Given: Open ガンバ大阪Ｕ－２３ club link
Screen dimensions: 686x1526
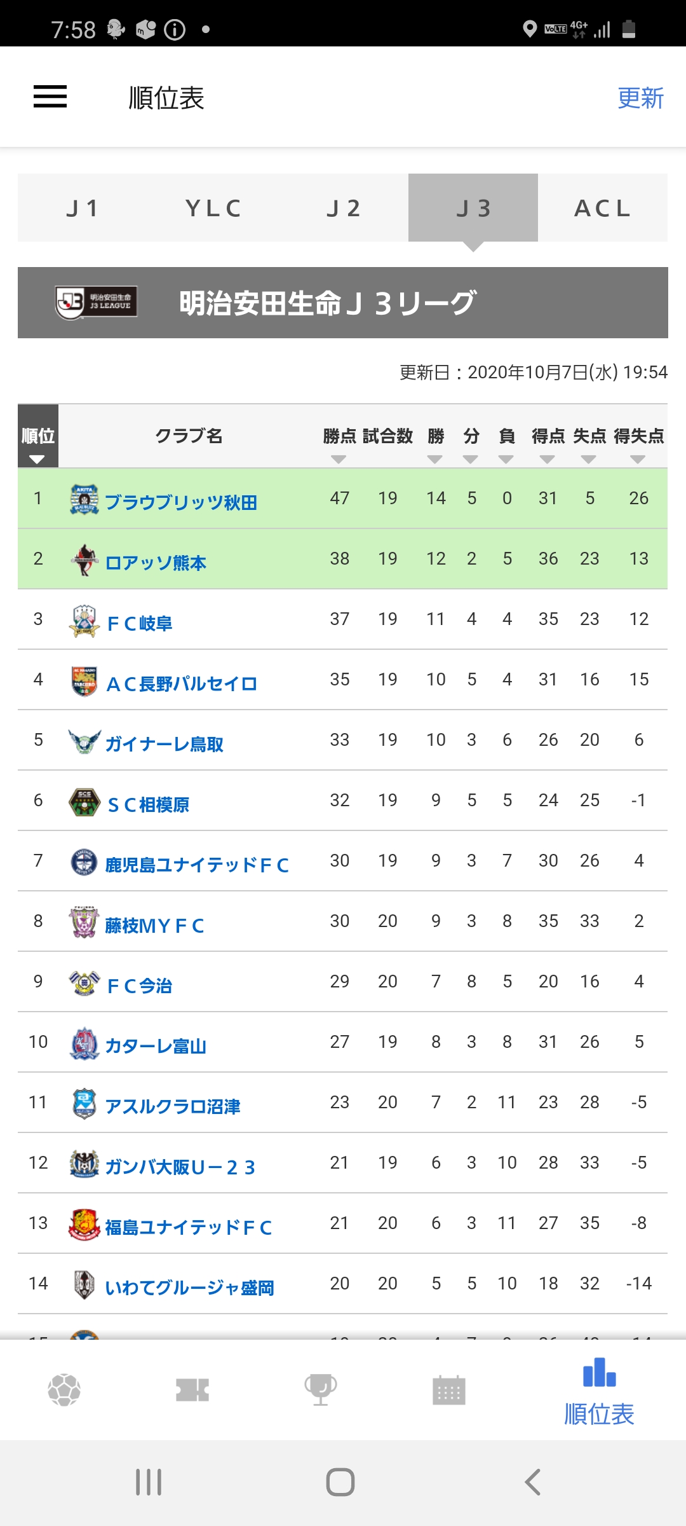Looking at the screenshot, I should click(180, 1167).
